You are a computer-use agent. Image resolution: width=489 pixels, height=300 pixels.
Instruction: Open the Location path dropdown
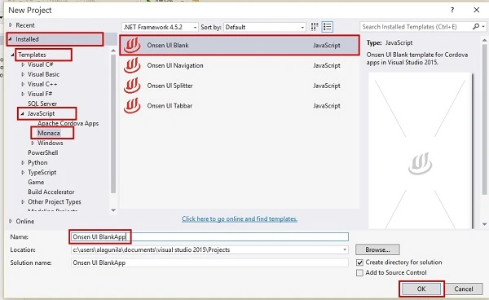click(x=345, y=249)
